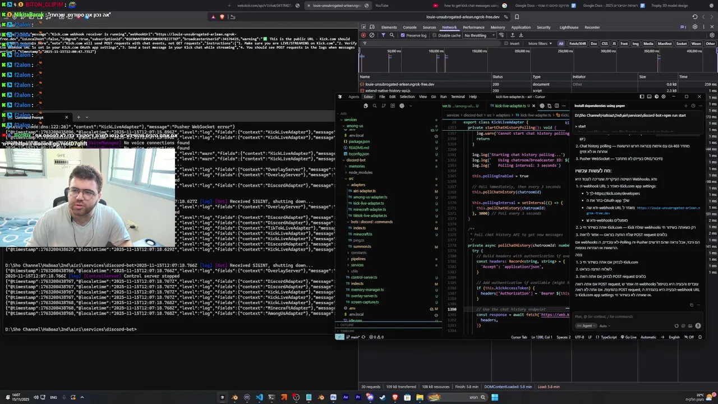Switch to the Sources tab in DevTools

(429, 27)
